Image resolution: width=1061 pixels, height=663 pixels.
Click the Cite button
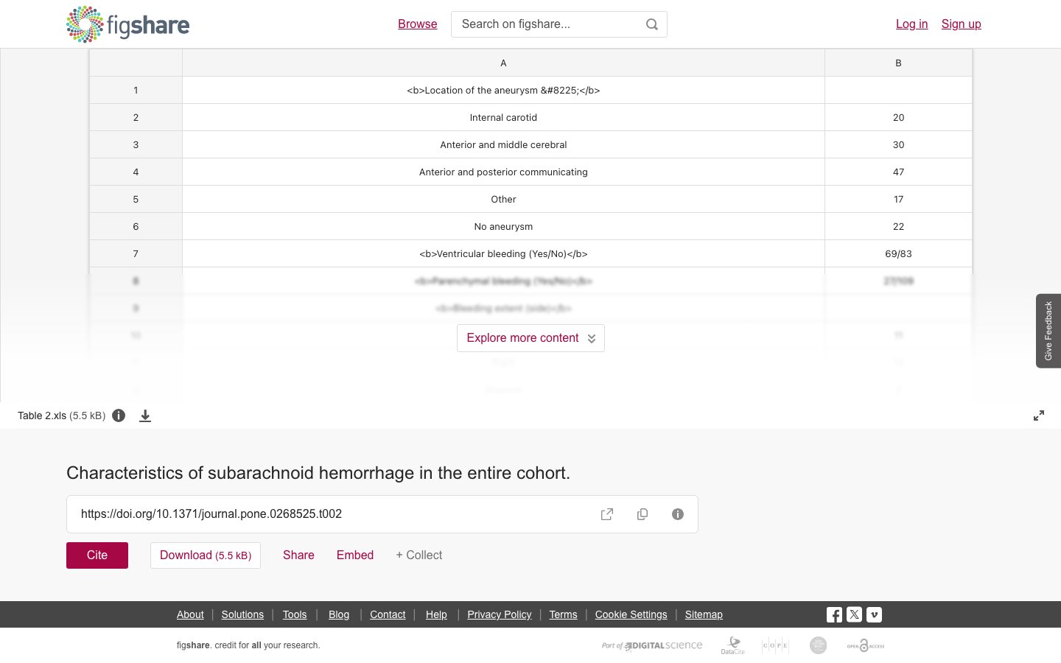click(97, 555)
